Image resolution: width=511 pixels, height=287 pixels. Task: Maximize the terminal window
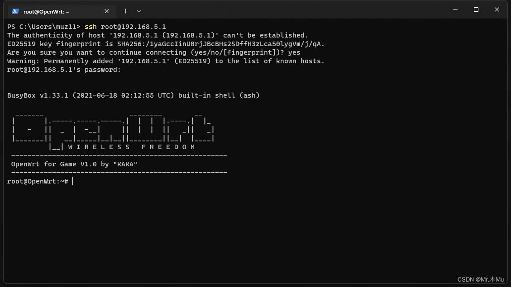point(476,9)
